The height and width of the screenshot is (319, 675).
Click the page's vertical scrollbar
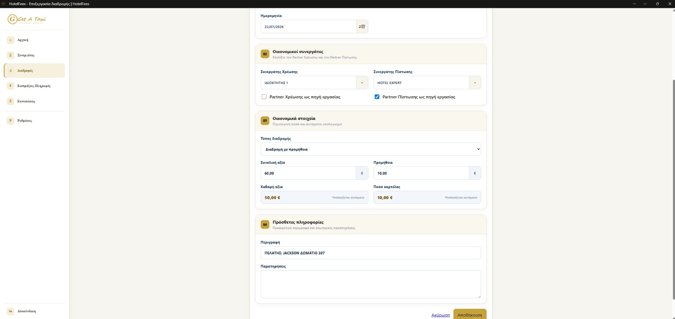pyautogui.click(x=673, y=189)
